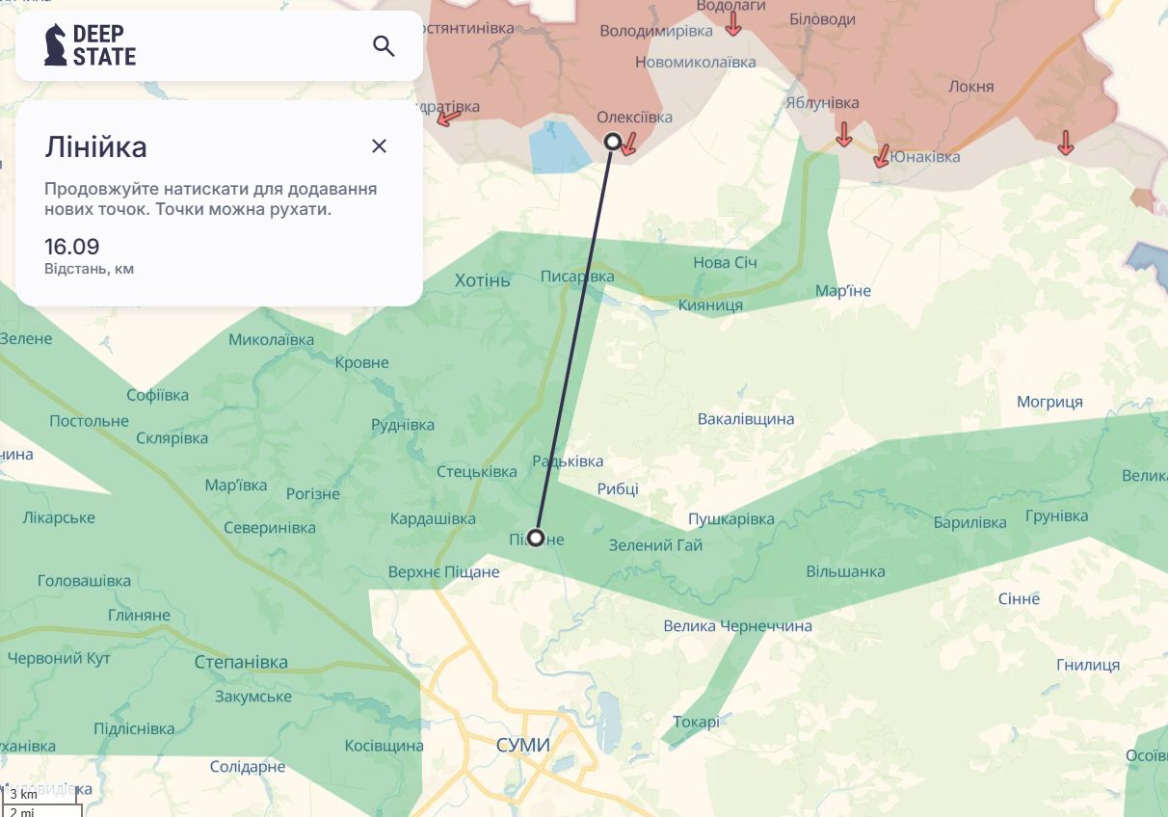The image size is (1168, 817).
Task: Select the ruler endpoint at Піщане
Action: coord(535,538)
